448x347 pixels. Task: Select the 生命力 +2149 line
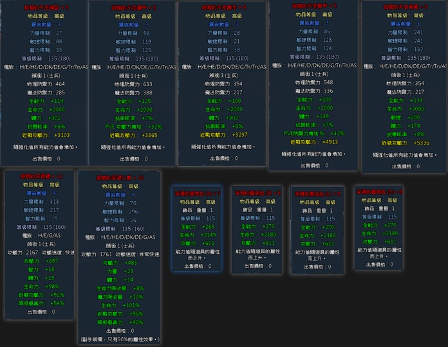(198, 235)
